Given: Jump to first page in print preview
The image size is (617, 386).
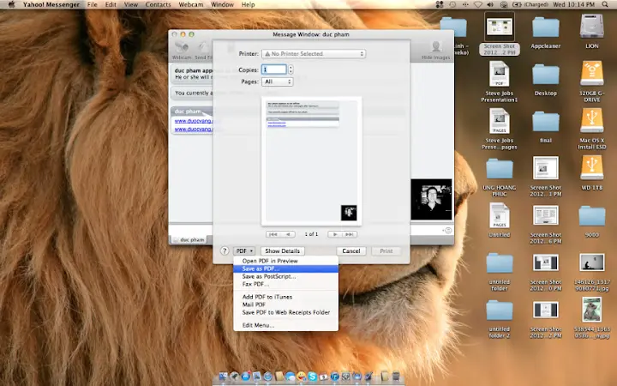Looking at the screenshot, I should (x=274, y=233).
